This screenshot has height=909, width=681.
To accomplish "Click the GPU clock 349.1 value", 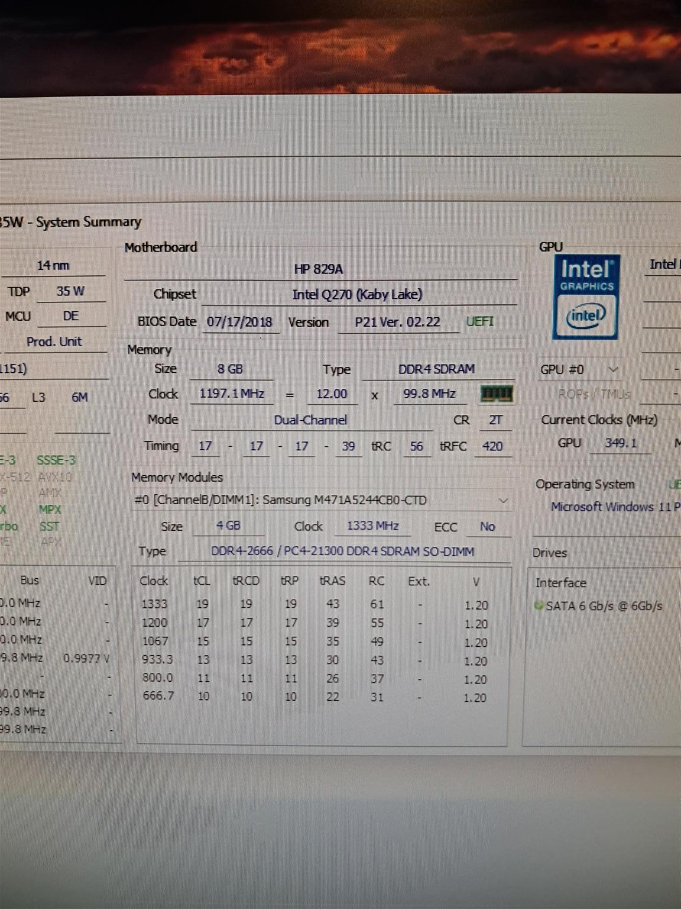I will point(620,443).
